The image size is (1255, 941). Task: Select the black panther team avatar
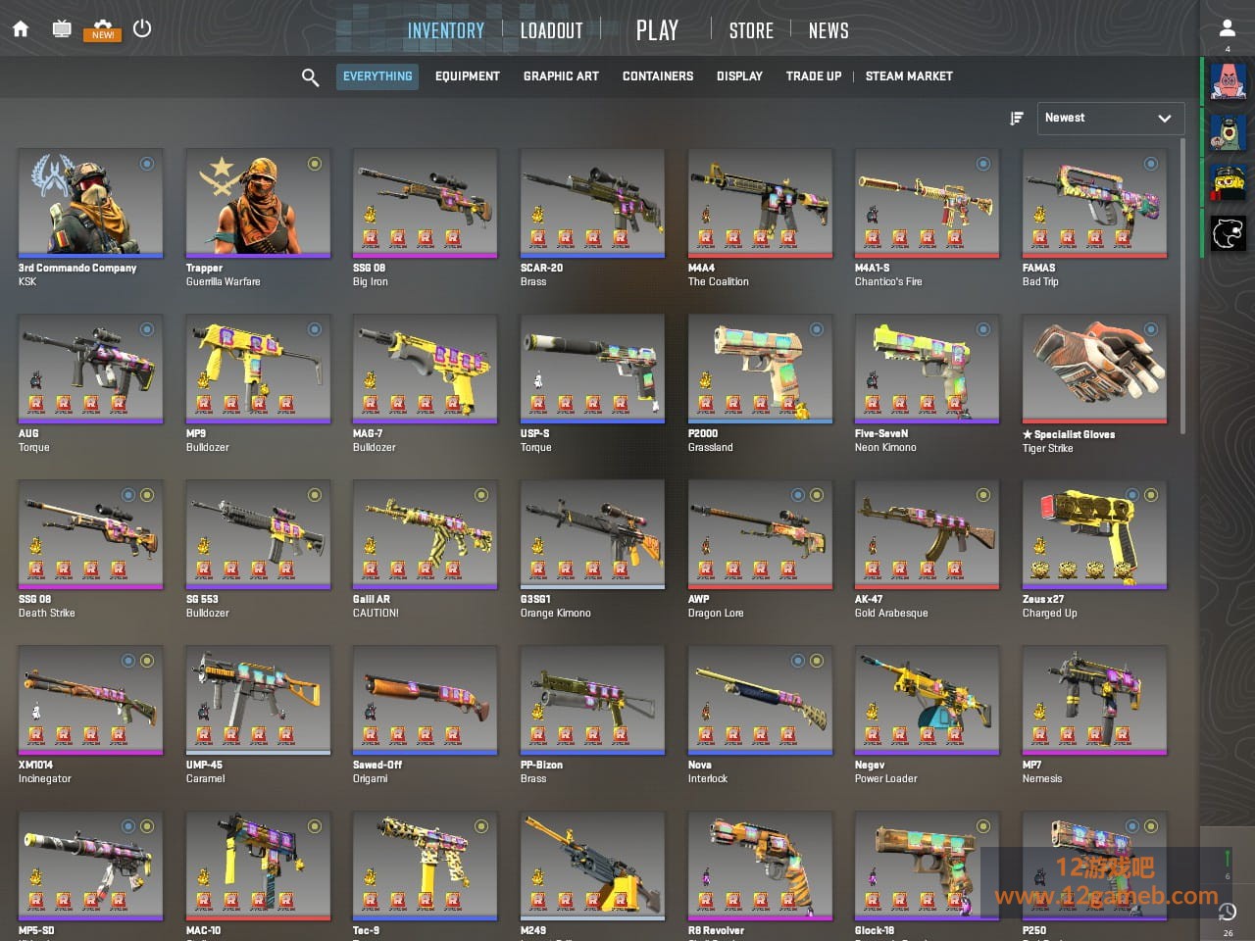pyautogui.click(x=1228, y=234)
